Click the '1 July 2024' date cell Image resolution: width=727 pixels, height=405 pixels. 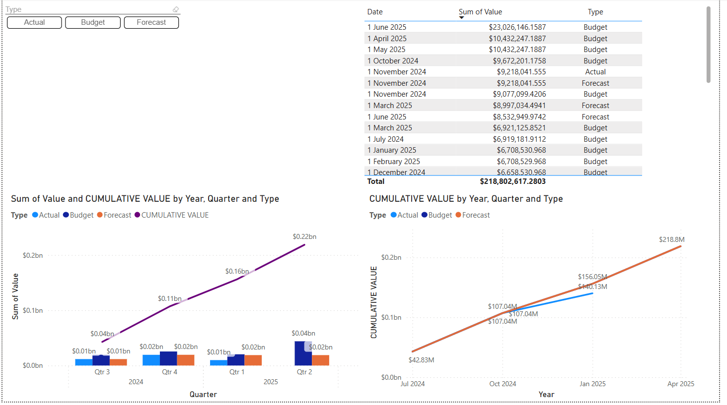[x=385, y=139]
